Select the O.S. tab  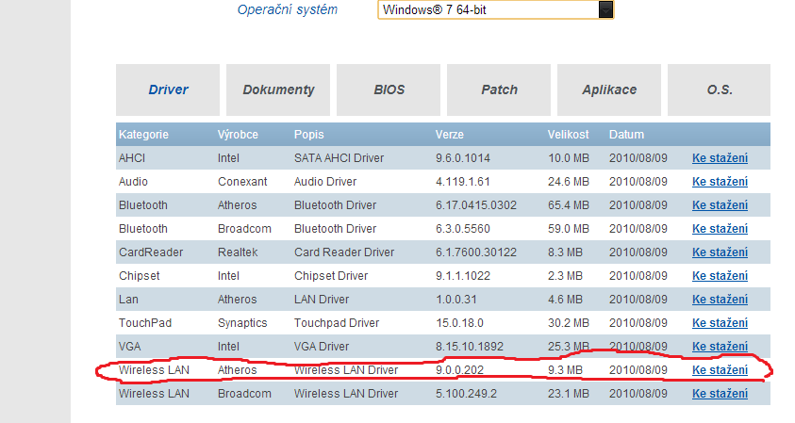point(719,89)
